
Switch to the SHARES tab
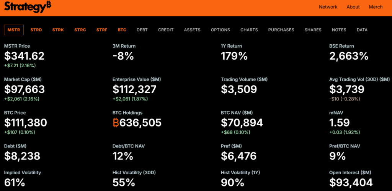click(x=313, y=30)
